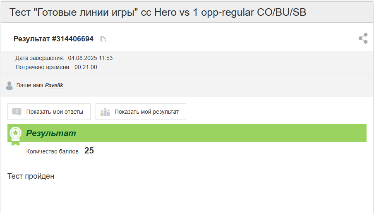Open the Pavelik name link
The width and height of the screenshot is (374, 213).
coord(54,85)
